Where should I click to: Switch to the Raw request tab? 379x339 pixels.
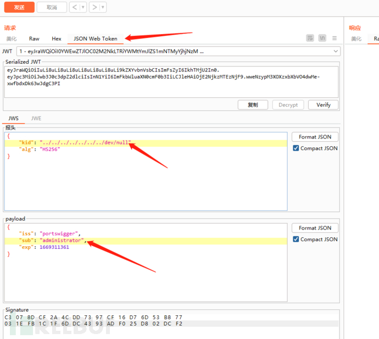click(34, 39)
